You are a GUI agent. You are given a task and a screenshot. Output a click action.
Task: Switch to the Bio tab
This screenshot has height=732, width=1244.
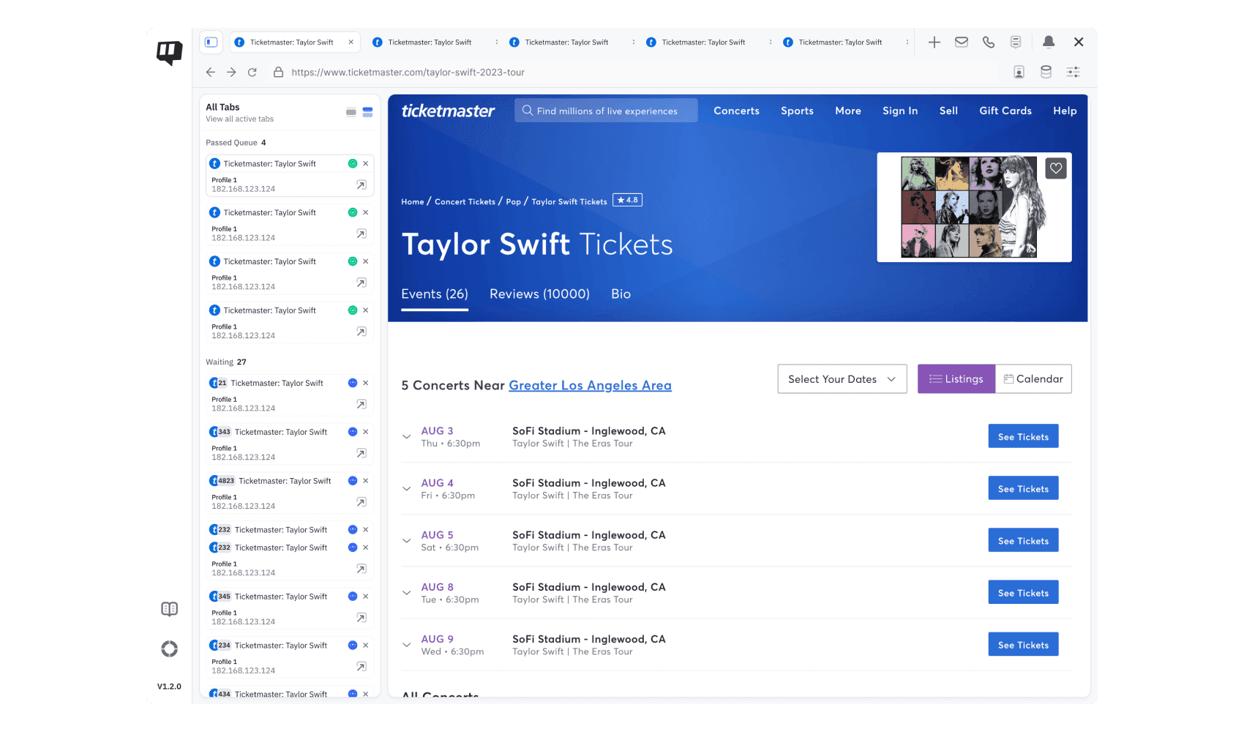tap(621, 294)
